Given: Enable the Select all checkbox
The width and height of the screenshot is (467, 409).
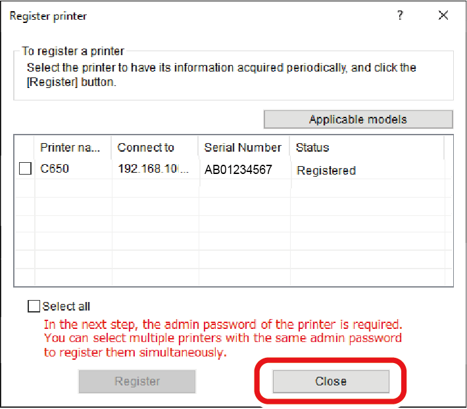Looking at the screenshot, I should click(34, 306).
